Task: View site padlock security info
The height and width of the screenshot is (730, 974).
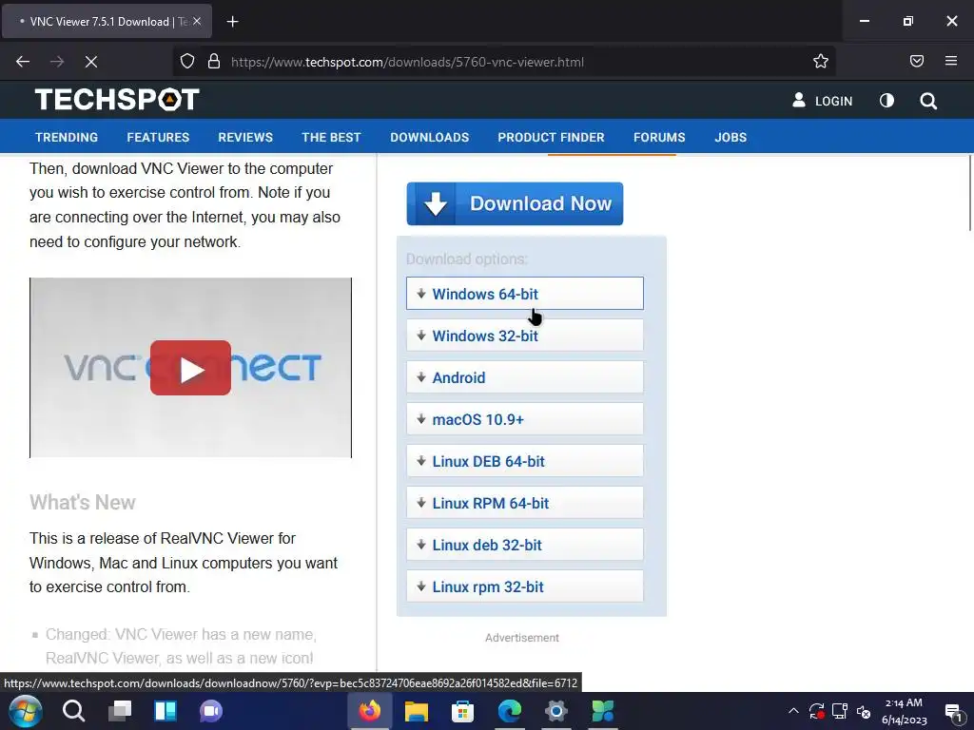Action: point(214,62)
